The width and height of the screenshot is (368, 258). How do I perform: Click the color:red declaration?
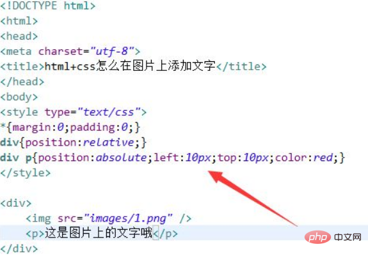304,158
